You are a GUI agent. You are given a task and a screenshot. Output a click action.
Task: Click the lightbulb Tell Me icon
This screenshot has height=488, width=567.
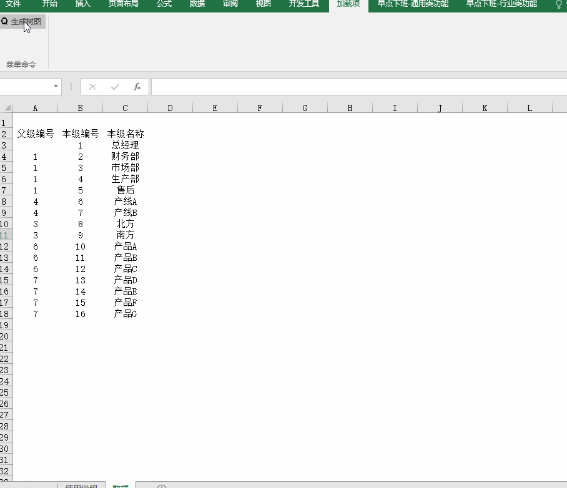559,4
